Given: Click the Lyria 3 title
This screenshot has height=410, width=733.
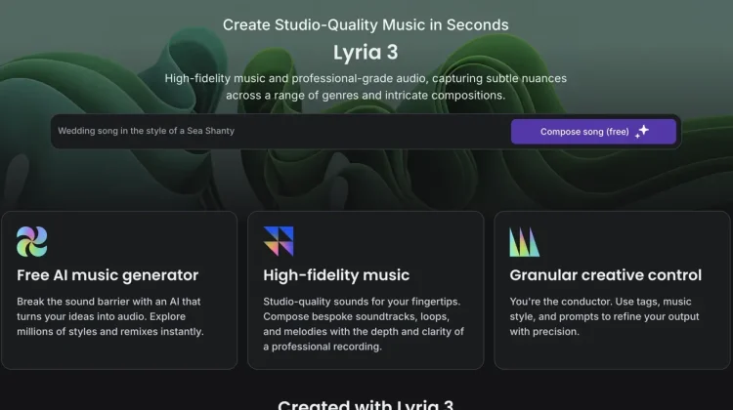Looking at the screenshot, I should point(366,53).
